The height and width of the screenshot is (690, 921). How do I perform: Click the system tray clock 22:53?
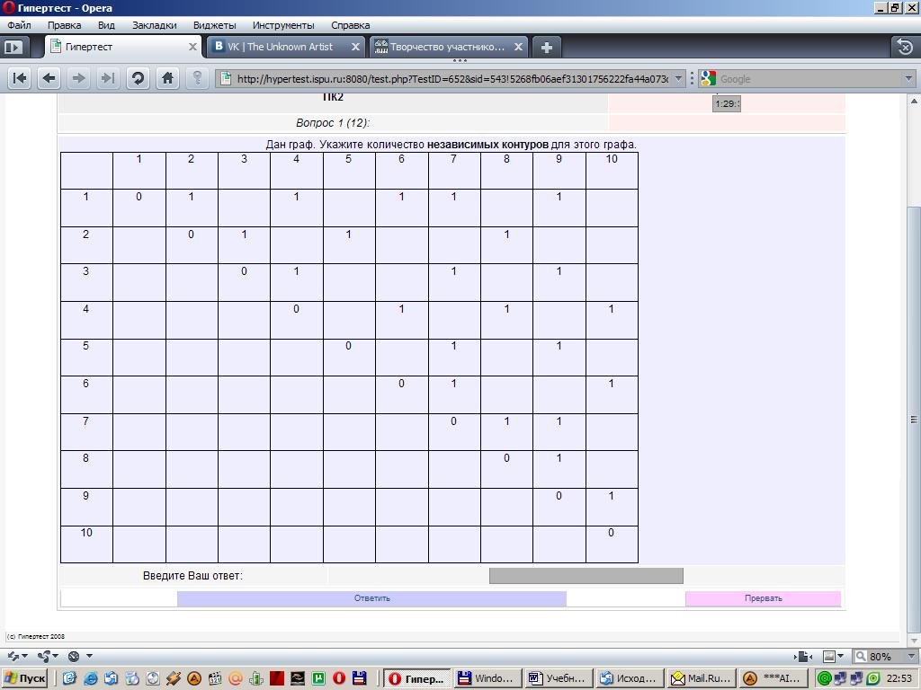899,679
